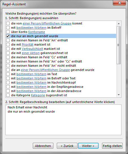Check 'über Konto Kontoname' condition
Viewport: 128px width, 154px height.
8,32
